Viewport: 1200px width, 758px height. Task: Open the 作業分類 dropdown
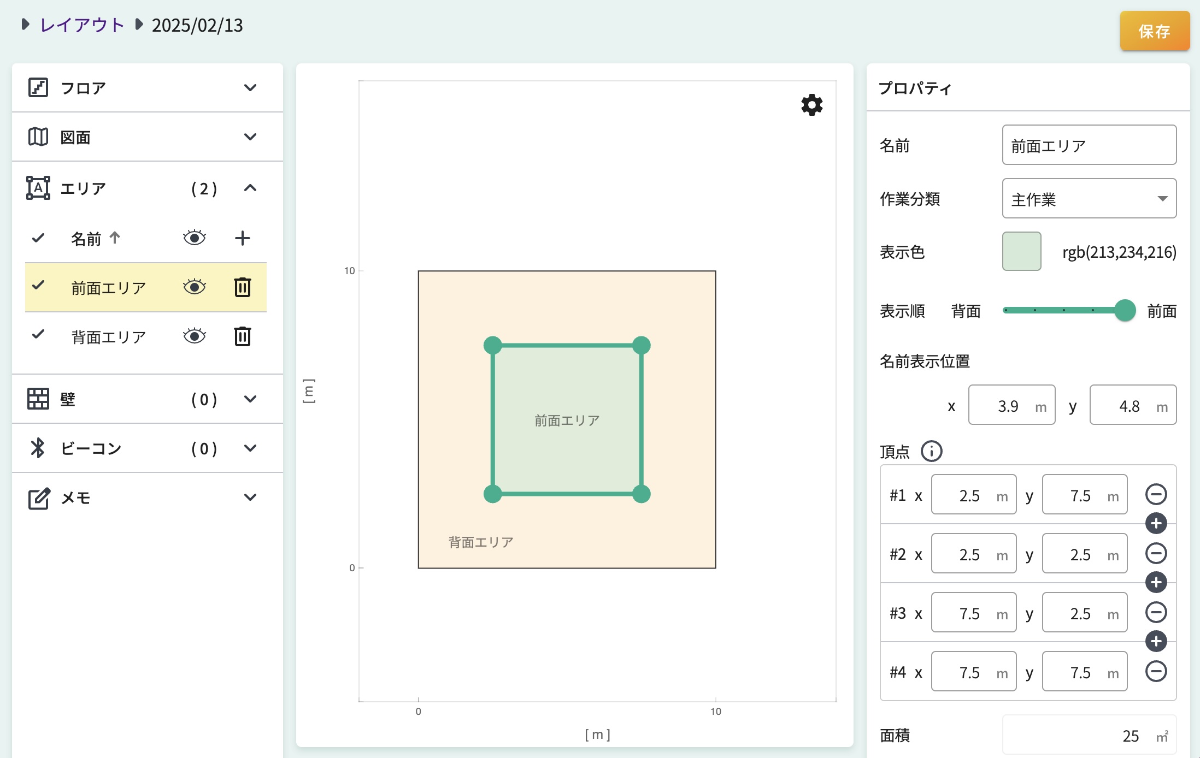click(1089, 199)
